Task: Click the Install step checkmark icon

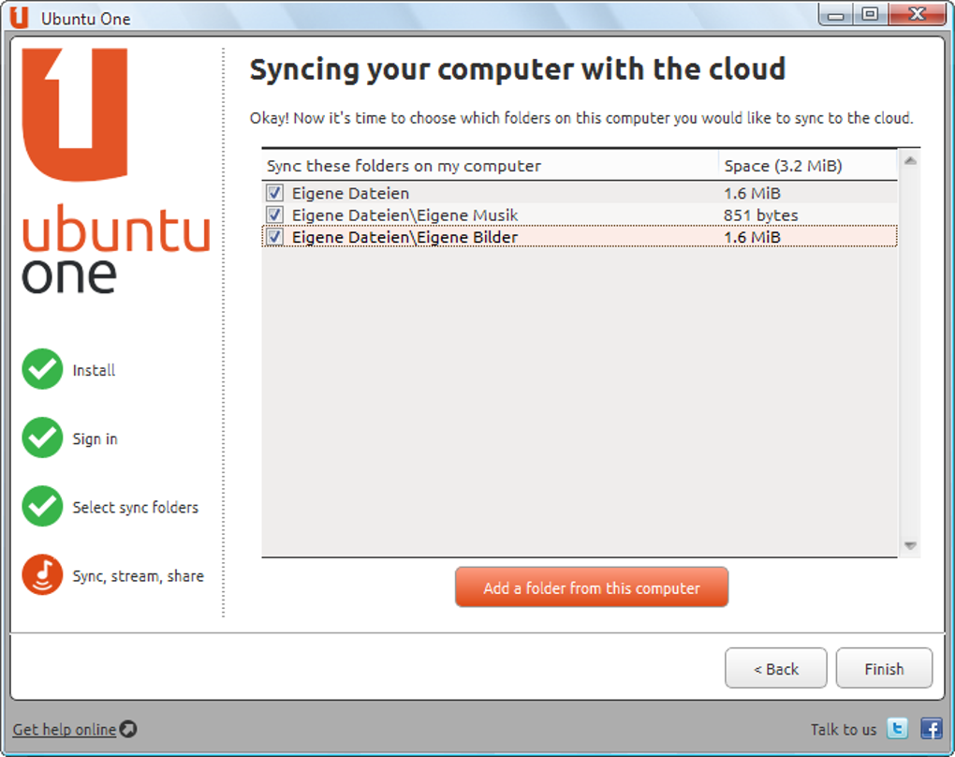Action: (41, 369)
